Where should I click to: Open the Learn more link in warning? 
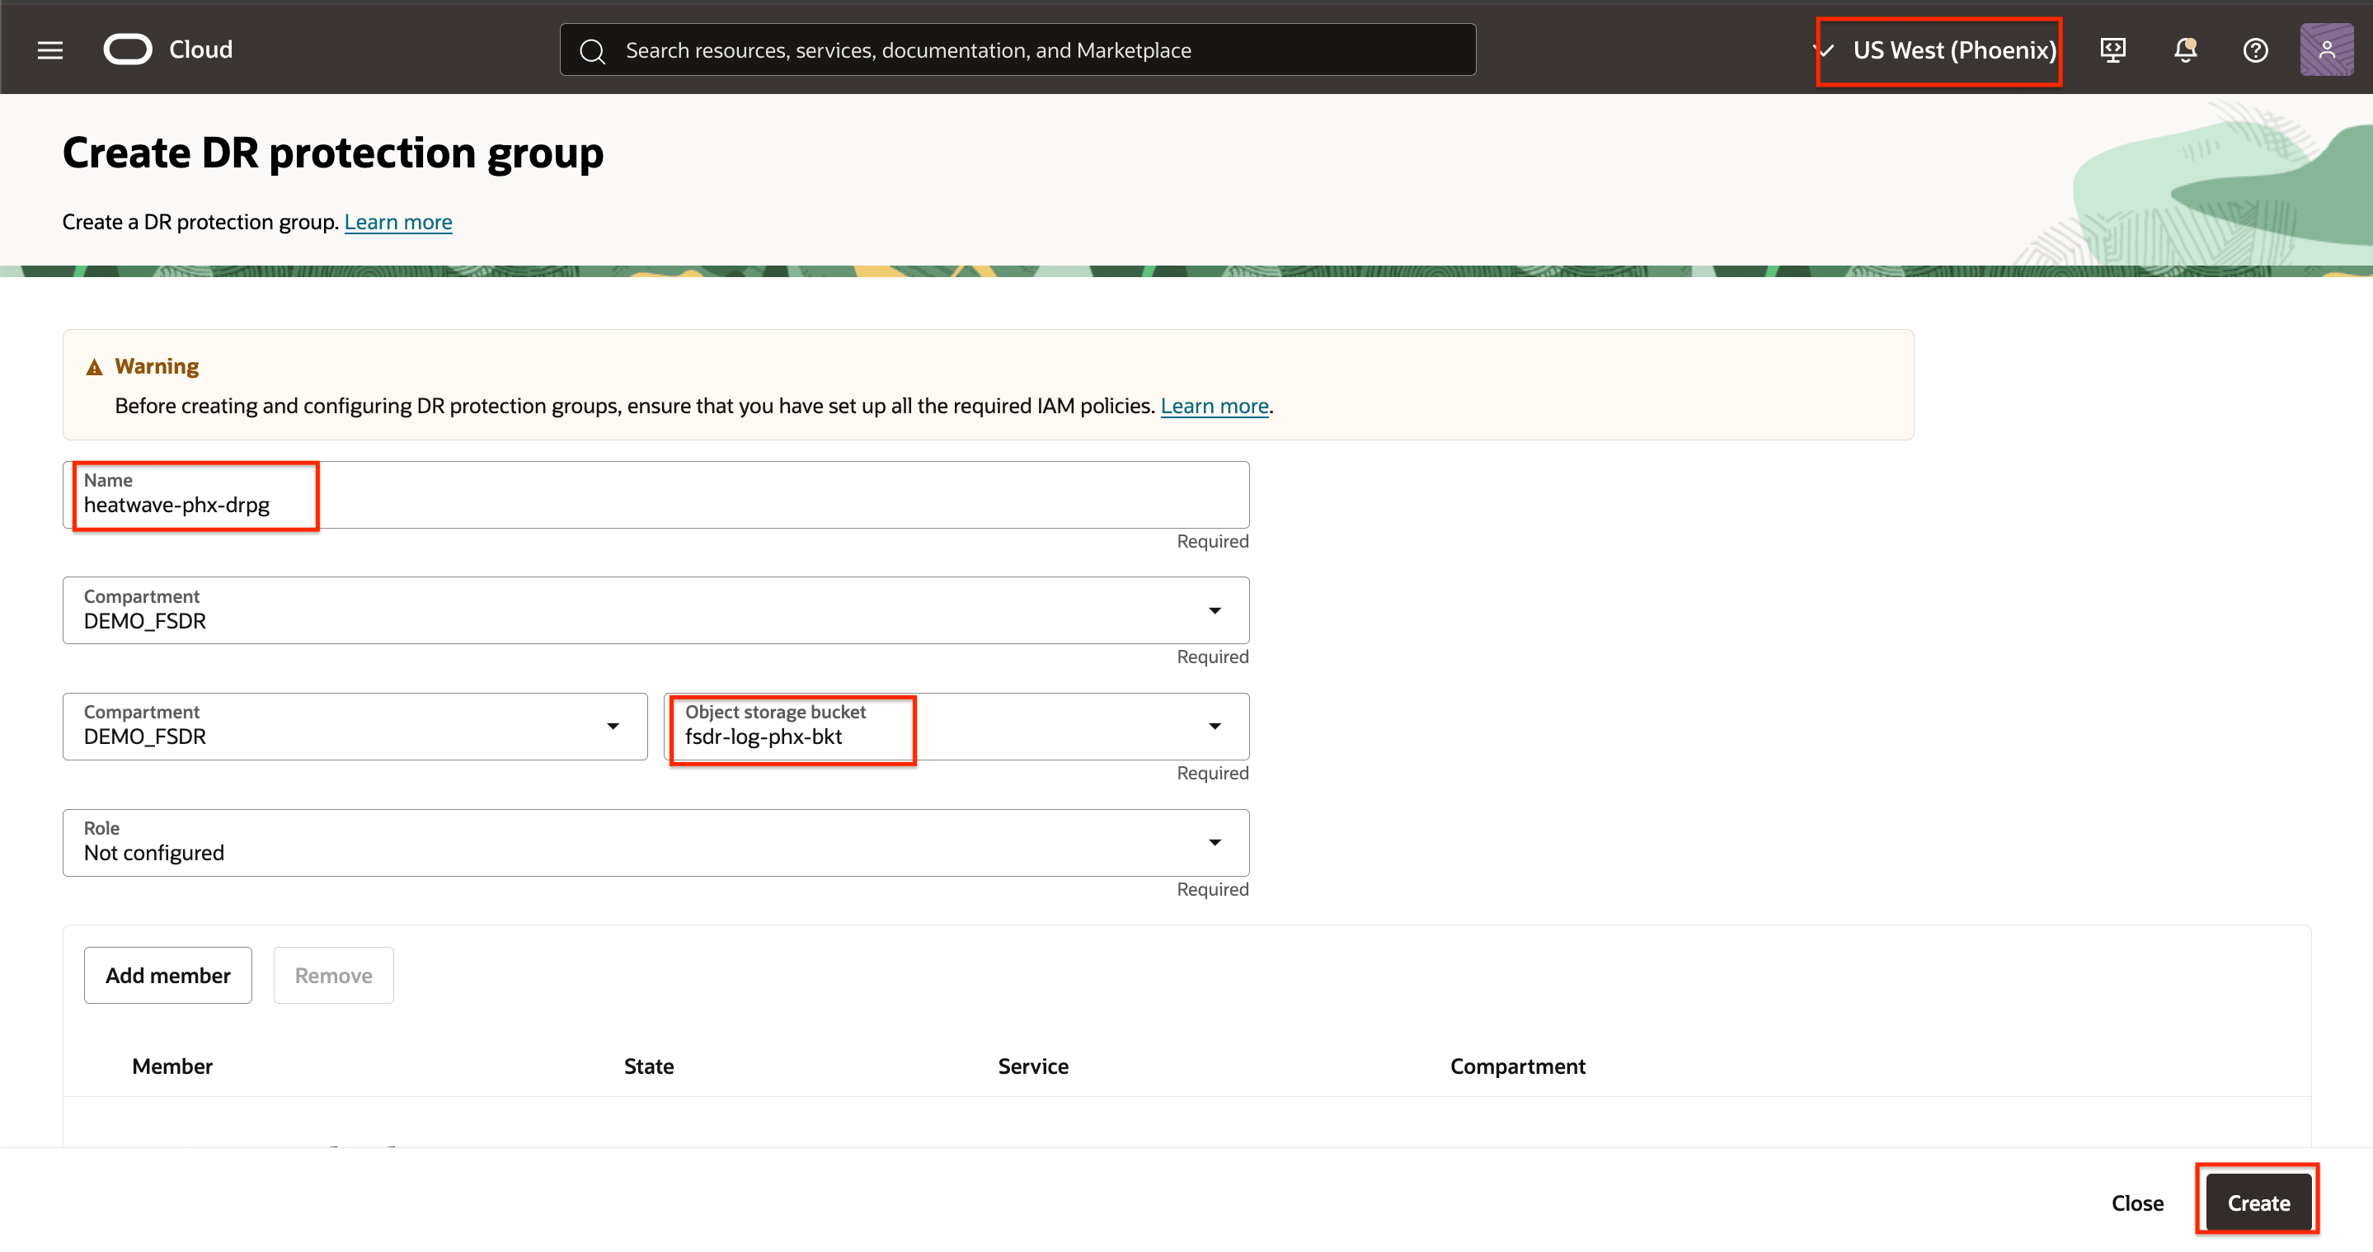coord(1213,407)
